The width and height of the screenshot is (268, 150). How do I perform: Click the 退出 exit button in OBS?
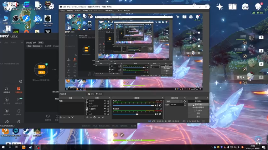coord(198,116)
